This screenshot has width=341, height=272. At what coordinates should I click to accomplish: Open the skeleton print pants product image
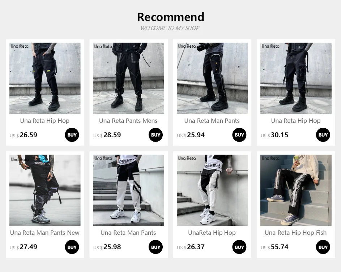[296, 190]
